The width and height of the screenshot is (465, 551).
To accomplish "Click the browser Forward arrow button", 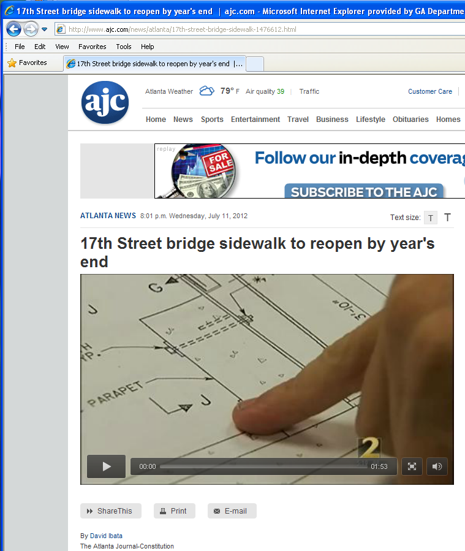I will 31,29.
